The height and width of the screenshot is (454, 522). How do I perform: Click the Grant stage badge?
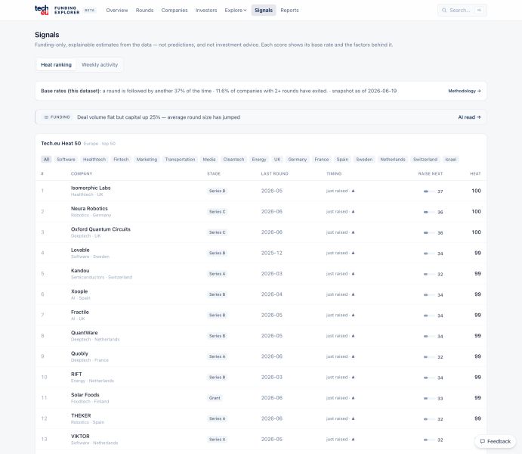(215, 398)
